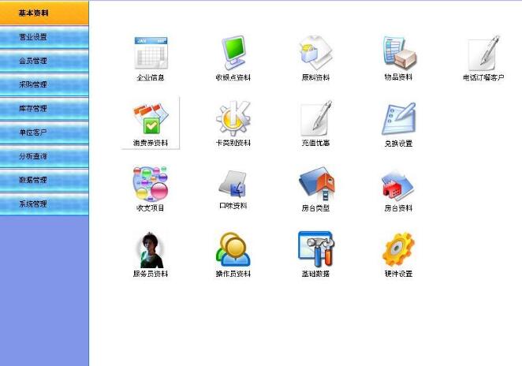Open 物品资料 icon

click(x=398, y=54)
